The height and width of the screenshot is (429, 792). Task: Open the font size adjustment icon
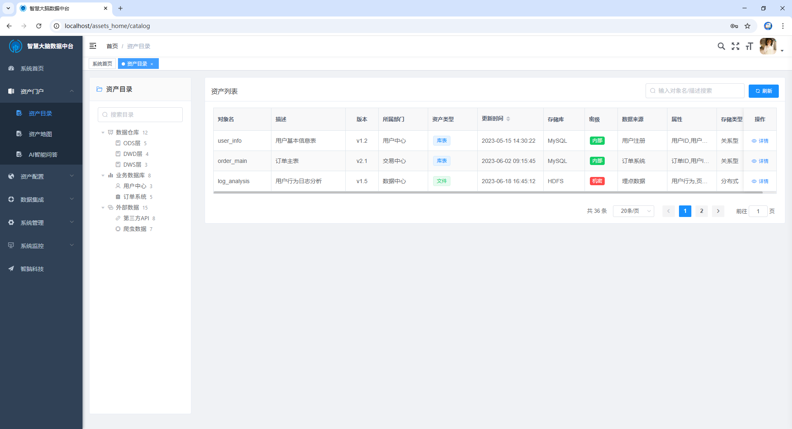[750, 46]
